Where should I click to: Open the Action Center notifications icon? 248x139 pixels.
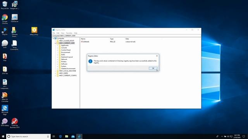coord(244,136)
